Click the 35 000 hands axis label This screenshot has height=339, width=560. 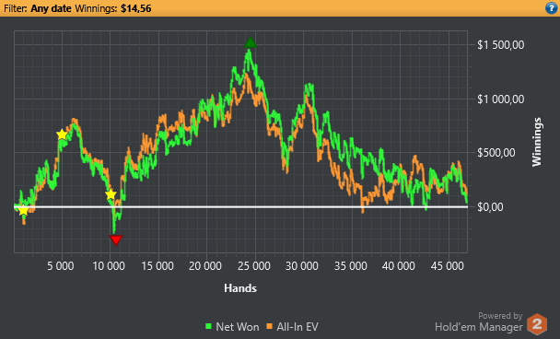[x=351, y=266]
